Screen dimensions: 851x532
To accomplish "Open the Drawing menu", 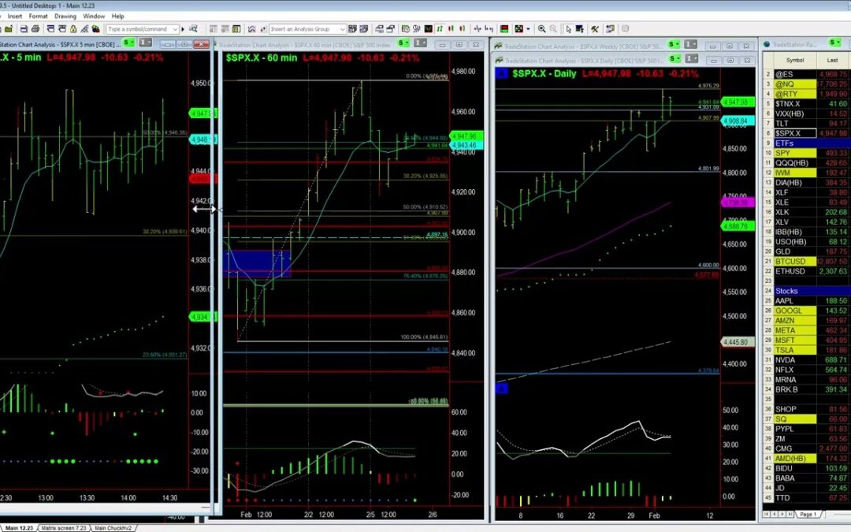I will (65, 16).
